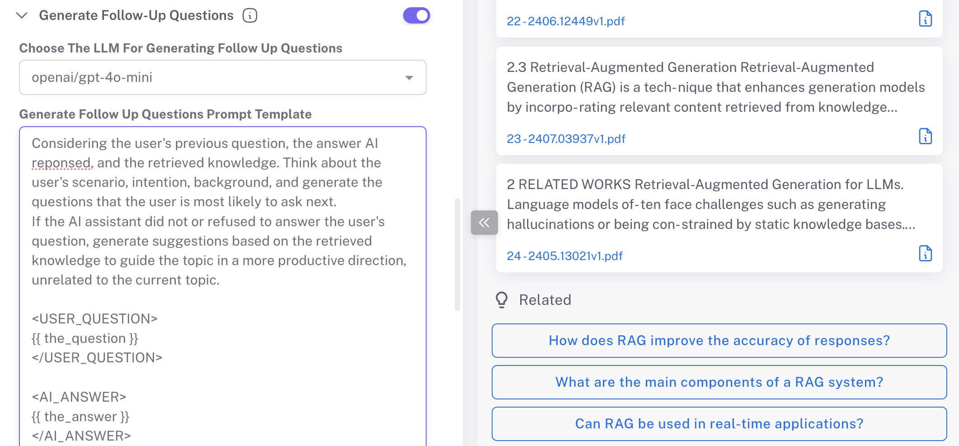The image size is (959, 446).
Task: Select 'What are the main components' question
Action: [x=719, y=382]
